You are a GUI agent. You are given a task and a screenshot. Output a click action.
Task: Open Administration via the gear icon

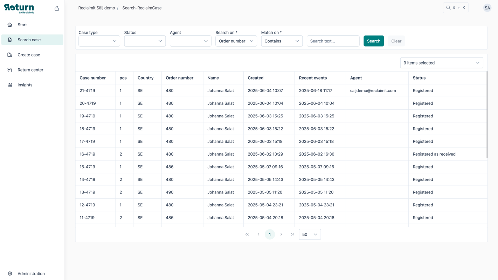(x=10, y=274)
